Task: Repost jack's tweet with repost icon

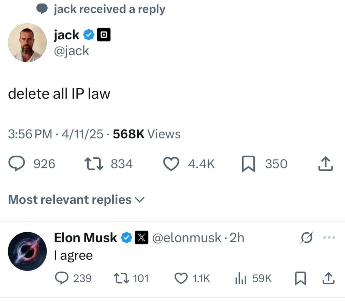Action: (94, 164)
